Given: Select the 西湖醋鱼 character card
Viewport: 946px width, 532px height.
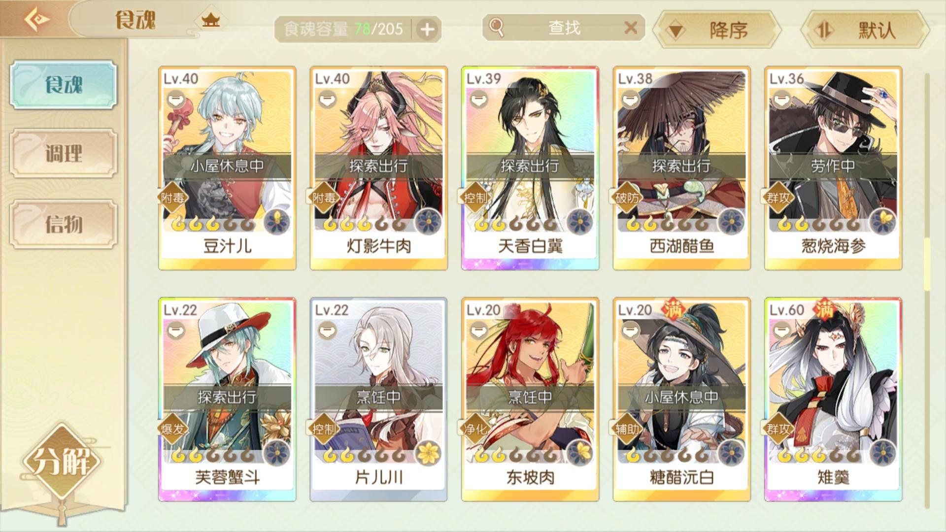Looking at the screenshot, I should click(682, 168).
